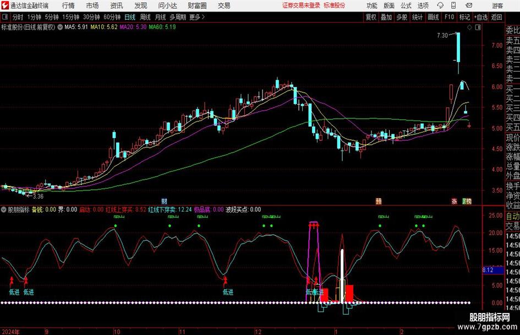Expand the 股朋指标 indicator dropdown arrow
This screenshot has height=335, width=520.
click(x=4, y=210)
